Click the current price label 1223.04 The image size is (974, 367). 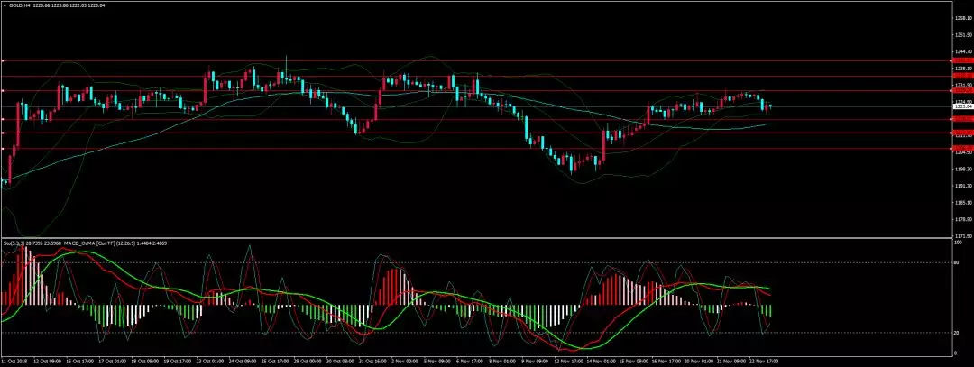click(x=962, y=106)
